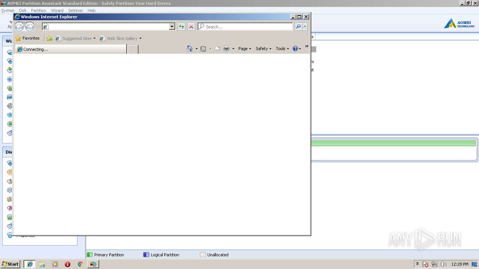The image size is (479, 269).
Task: Click the Read Mail icon
Action: (x=217, y=49)
